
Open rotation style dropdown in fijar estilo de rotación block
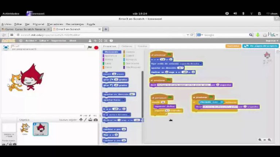[x=201, y=64]
